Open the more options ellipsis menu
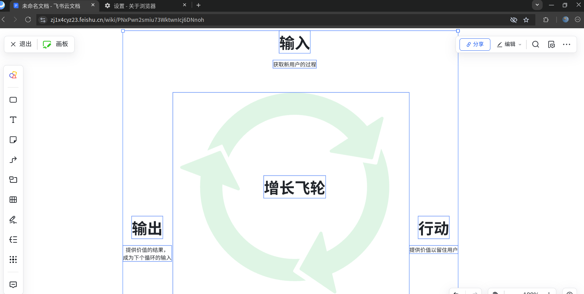584x294 pixels. pos(566,45)
